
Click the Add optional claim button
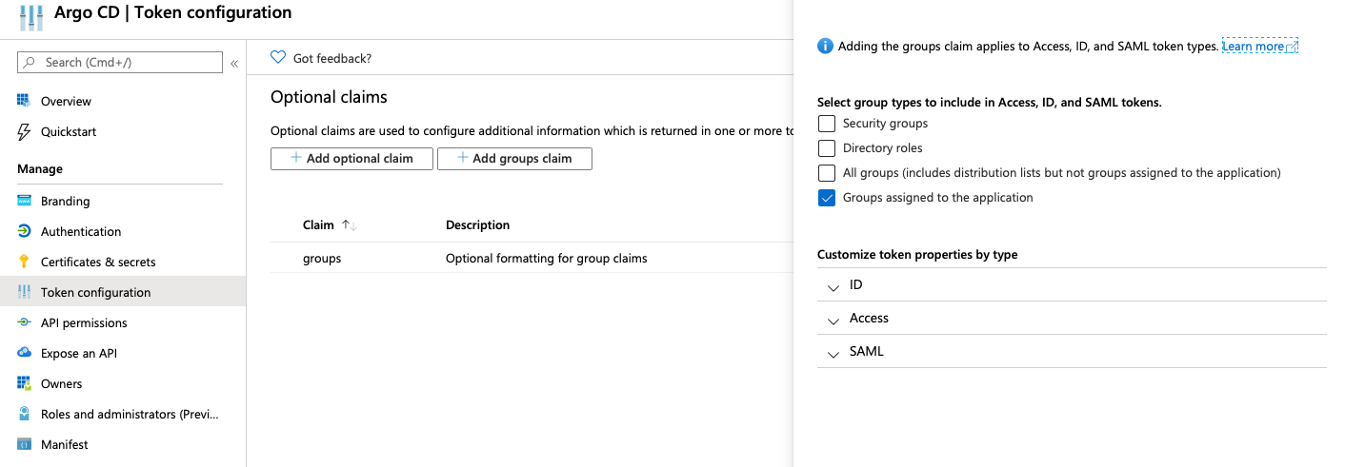(x=351, y=159)
